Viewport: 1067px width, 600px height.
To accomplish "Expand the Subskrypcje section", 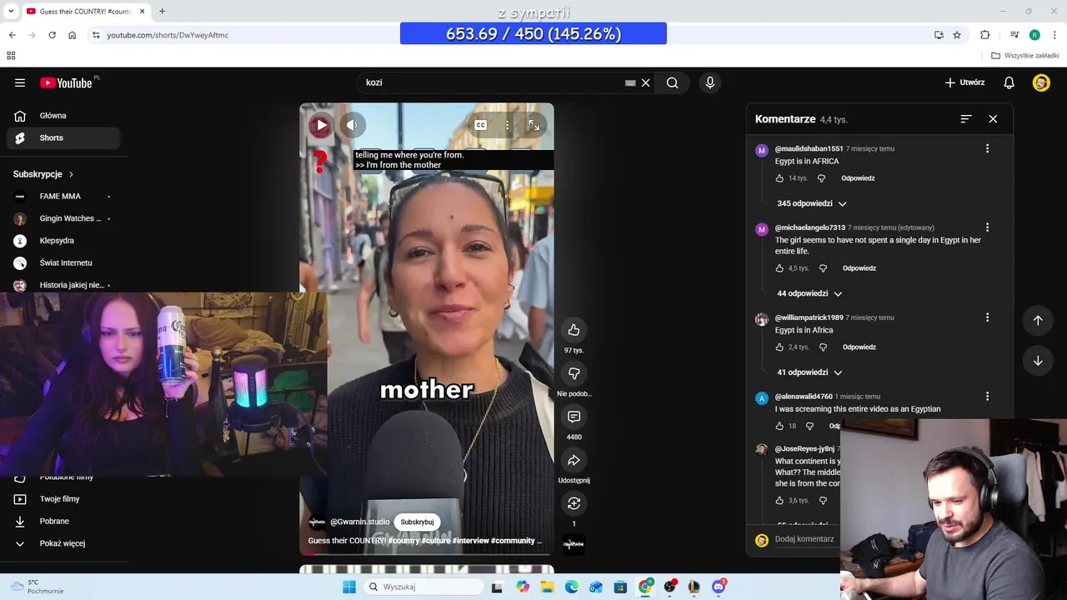I will click(x=43, y=174).
